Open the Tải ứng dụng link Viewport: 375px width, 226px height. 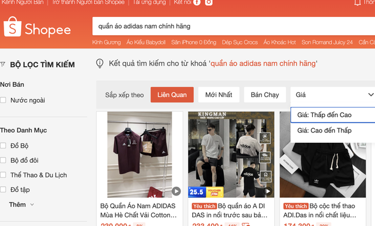coord(149,2)
